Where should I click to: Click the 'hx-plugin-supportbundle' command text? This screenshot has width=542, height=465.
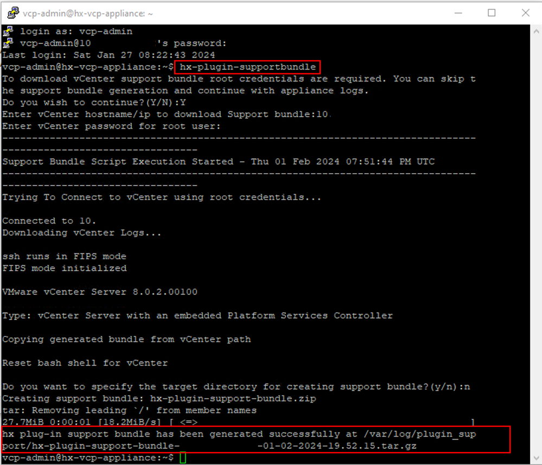247,67
